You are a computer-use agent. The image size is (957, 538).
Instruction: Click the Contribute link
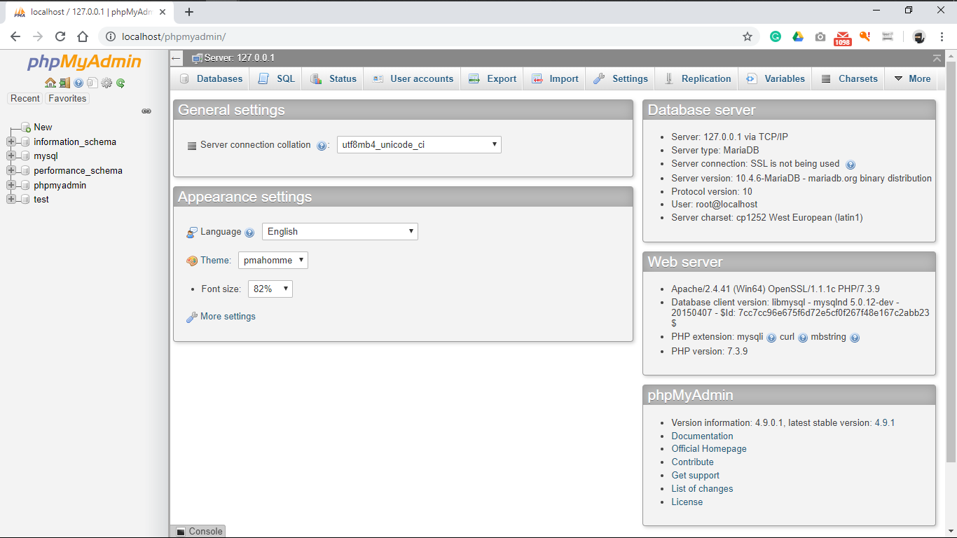pos(692,462)
